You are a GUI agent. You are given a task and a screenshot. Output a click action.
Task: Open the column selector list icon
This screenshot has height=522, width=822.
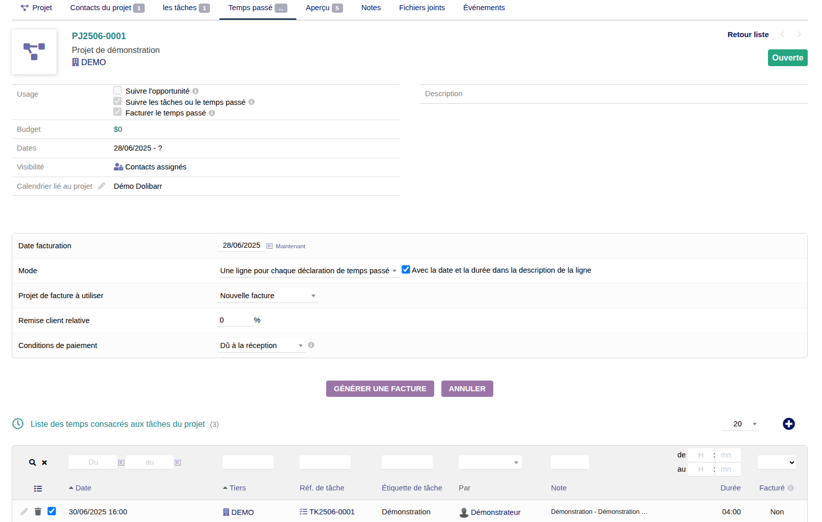(x=38, y=488)
